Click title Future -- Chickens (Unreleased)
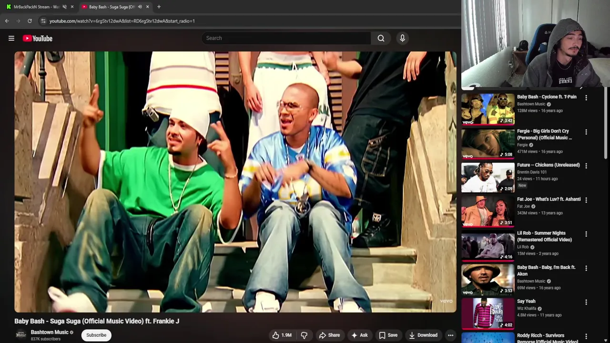The image size is (610, 343). point(549,165)
